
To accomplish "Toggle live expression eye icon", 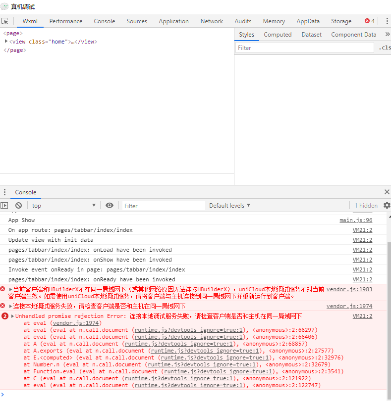I will (x=110, y=205).
